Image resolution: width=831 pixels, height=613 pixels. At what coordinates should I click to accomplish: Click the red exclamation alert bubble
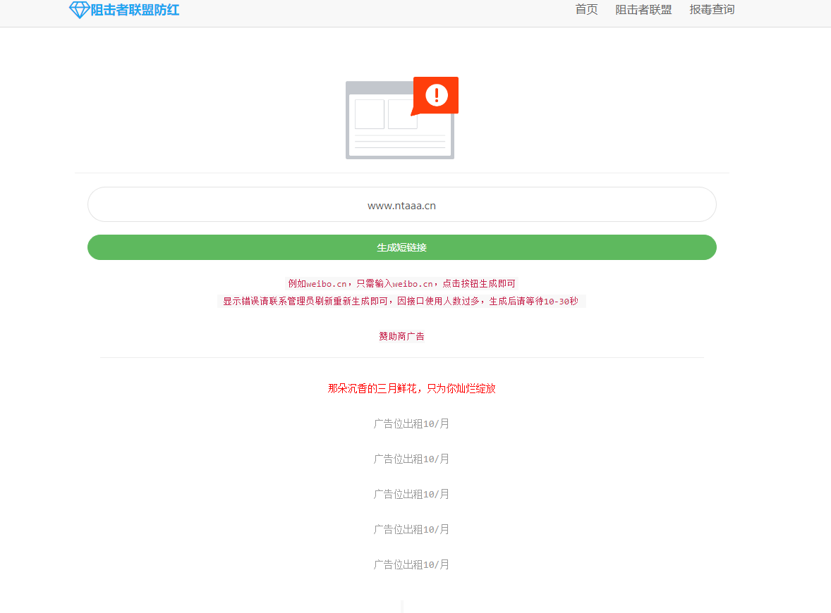[436, 94]
